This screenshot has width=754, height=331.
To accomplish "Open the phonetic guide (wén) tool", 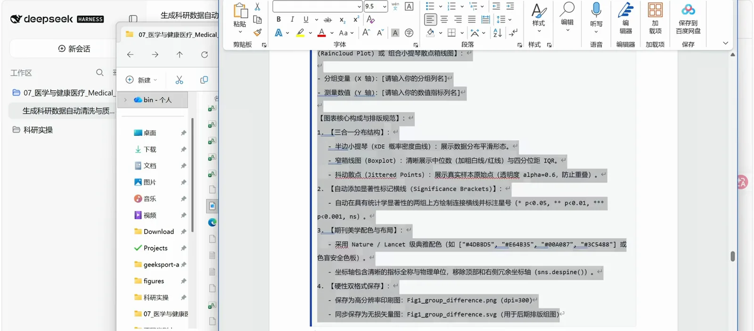I will point(395,6).
